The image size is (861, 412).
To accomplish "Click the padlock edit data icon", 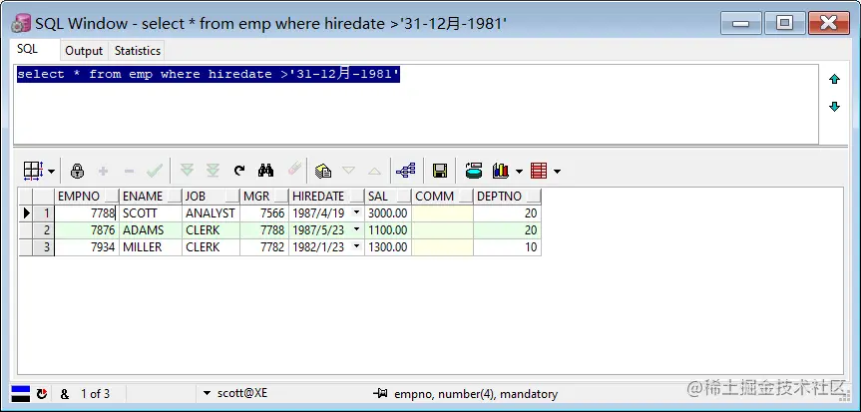I will pyautogui.click(x=77, y=172).
